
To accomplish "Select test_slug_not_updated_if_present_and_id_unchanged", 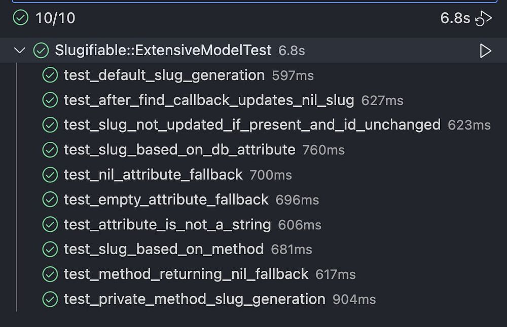I will (252, 125).
